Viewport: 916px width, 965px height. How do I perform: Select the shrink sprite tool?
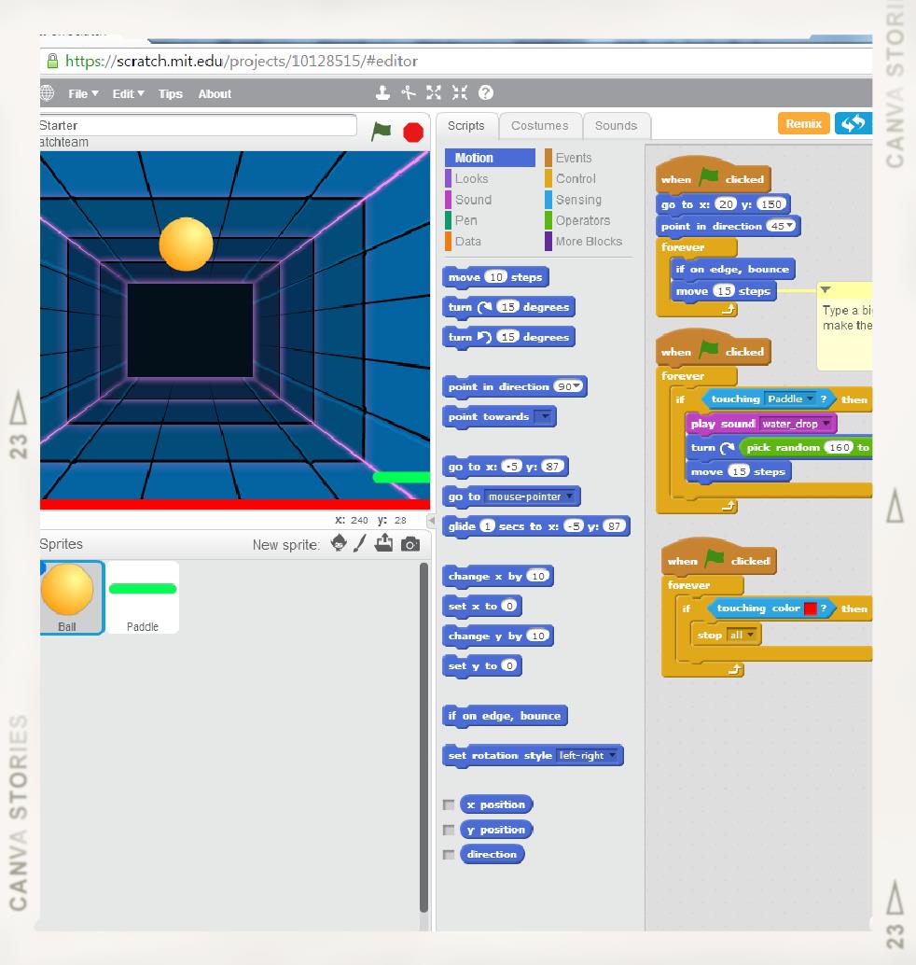point(458,93)
